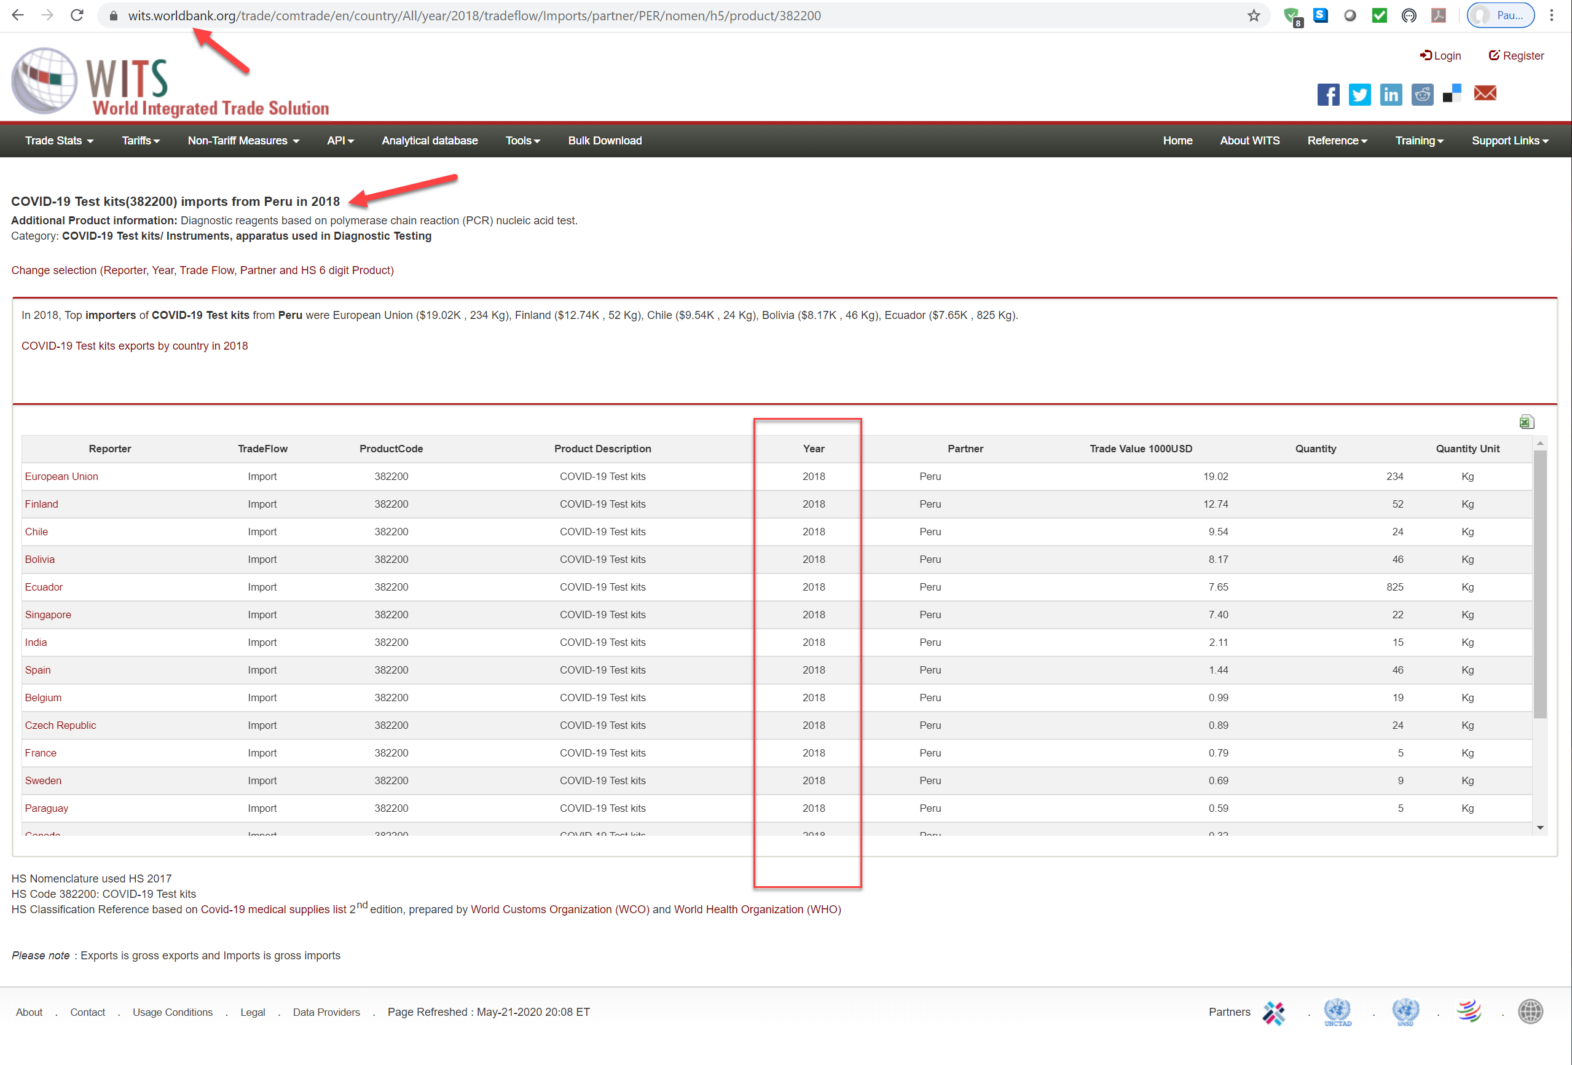The height and width of the screenshot is (1065, 1572).
Task: Open the Chrome three-dot menu
Action: point(1552,15)
